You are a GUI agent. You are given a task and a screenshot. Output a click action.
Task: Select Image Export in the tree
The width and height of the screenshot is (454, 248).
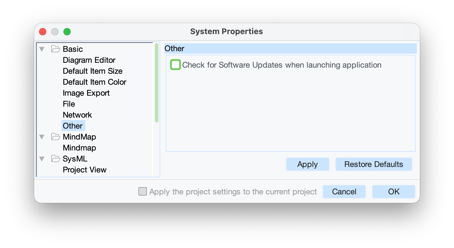click(86, 93)
